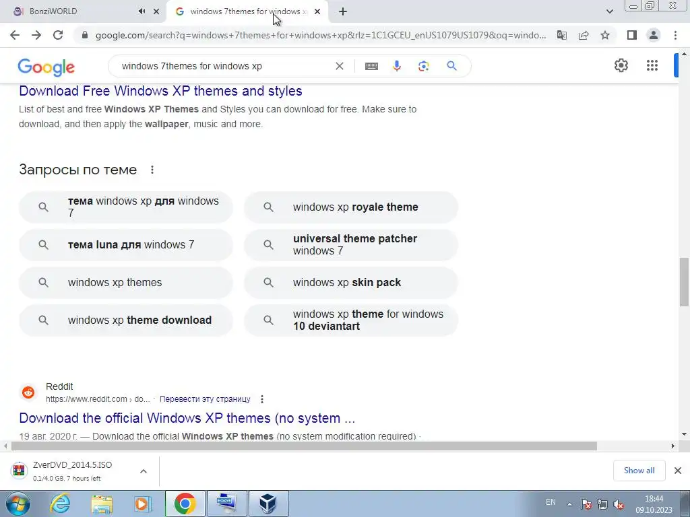Open the clock showing 18:44
Screen dimensions: 690x517
[x=654, y=504]
